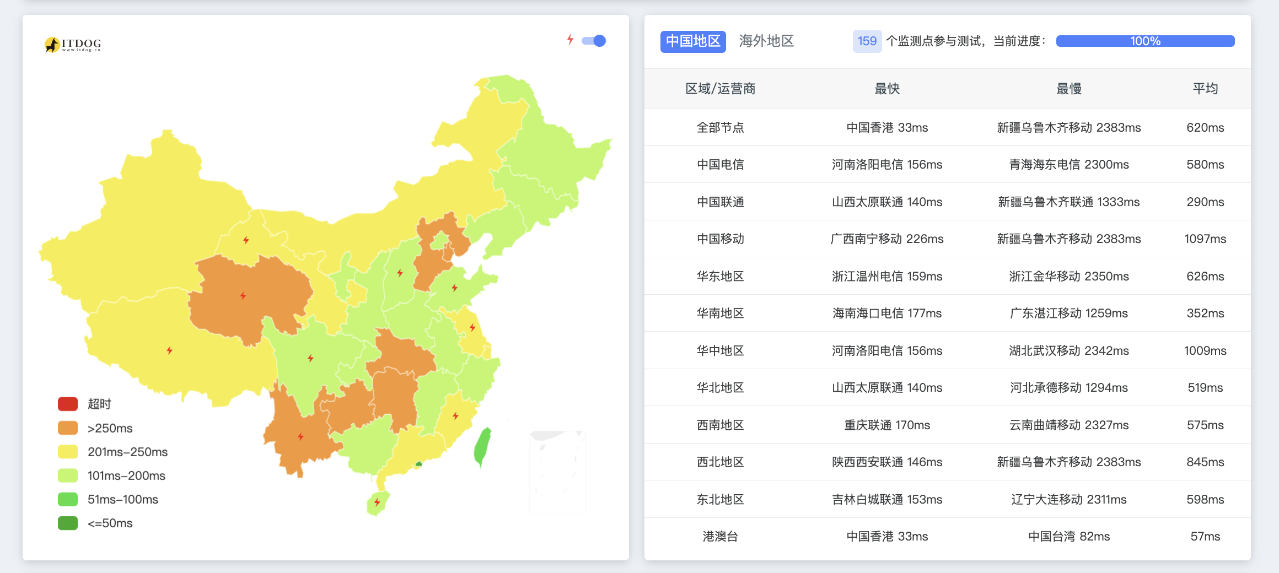Viewport: 1279px width, 573px height.
Task: Click lightning marker on Hainan island
Action: click(x=377, y=502)
